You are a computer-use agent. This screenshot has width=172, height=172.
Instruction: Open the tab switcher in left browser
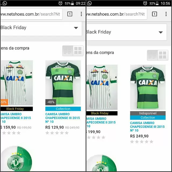coord(70,14)
